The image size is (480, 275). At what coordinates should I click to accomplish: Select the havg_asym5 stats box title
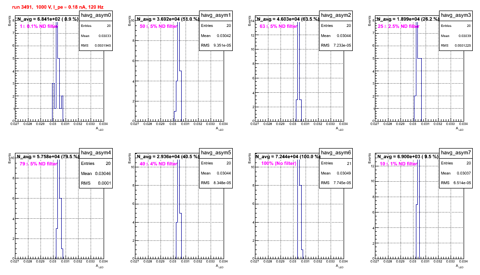216,152
